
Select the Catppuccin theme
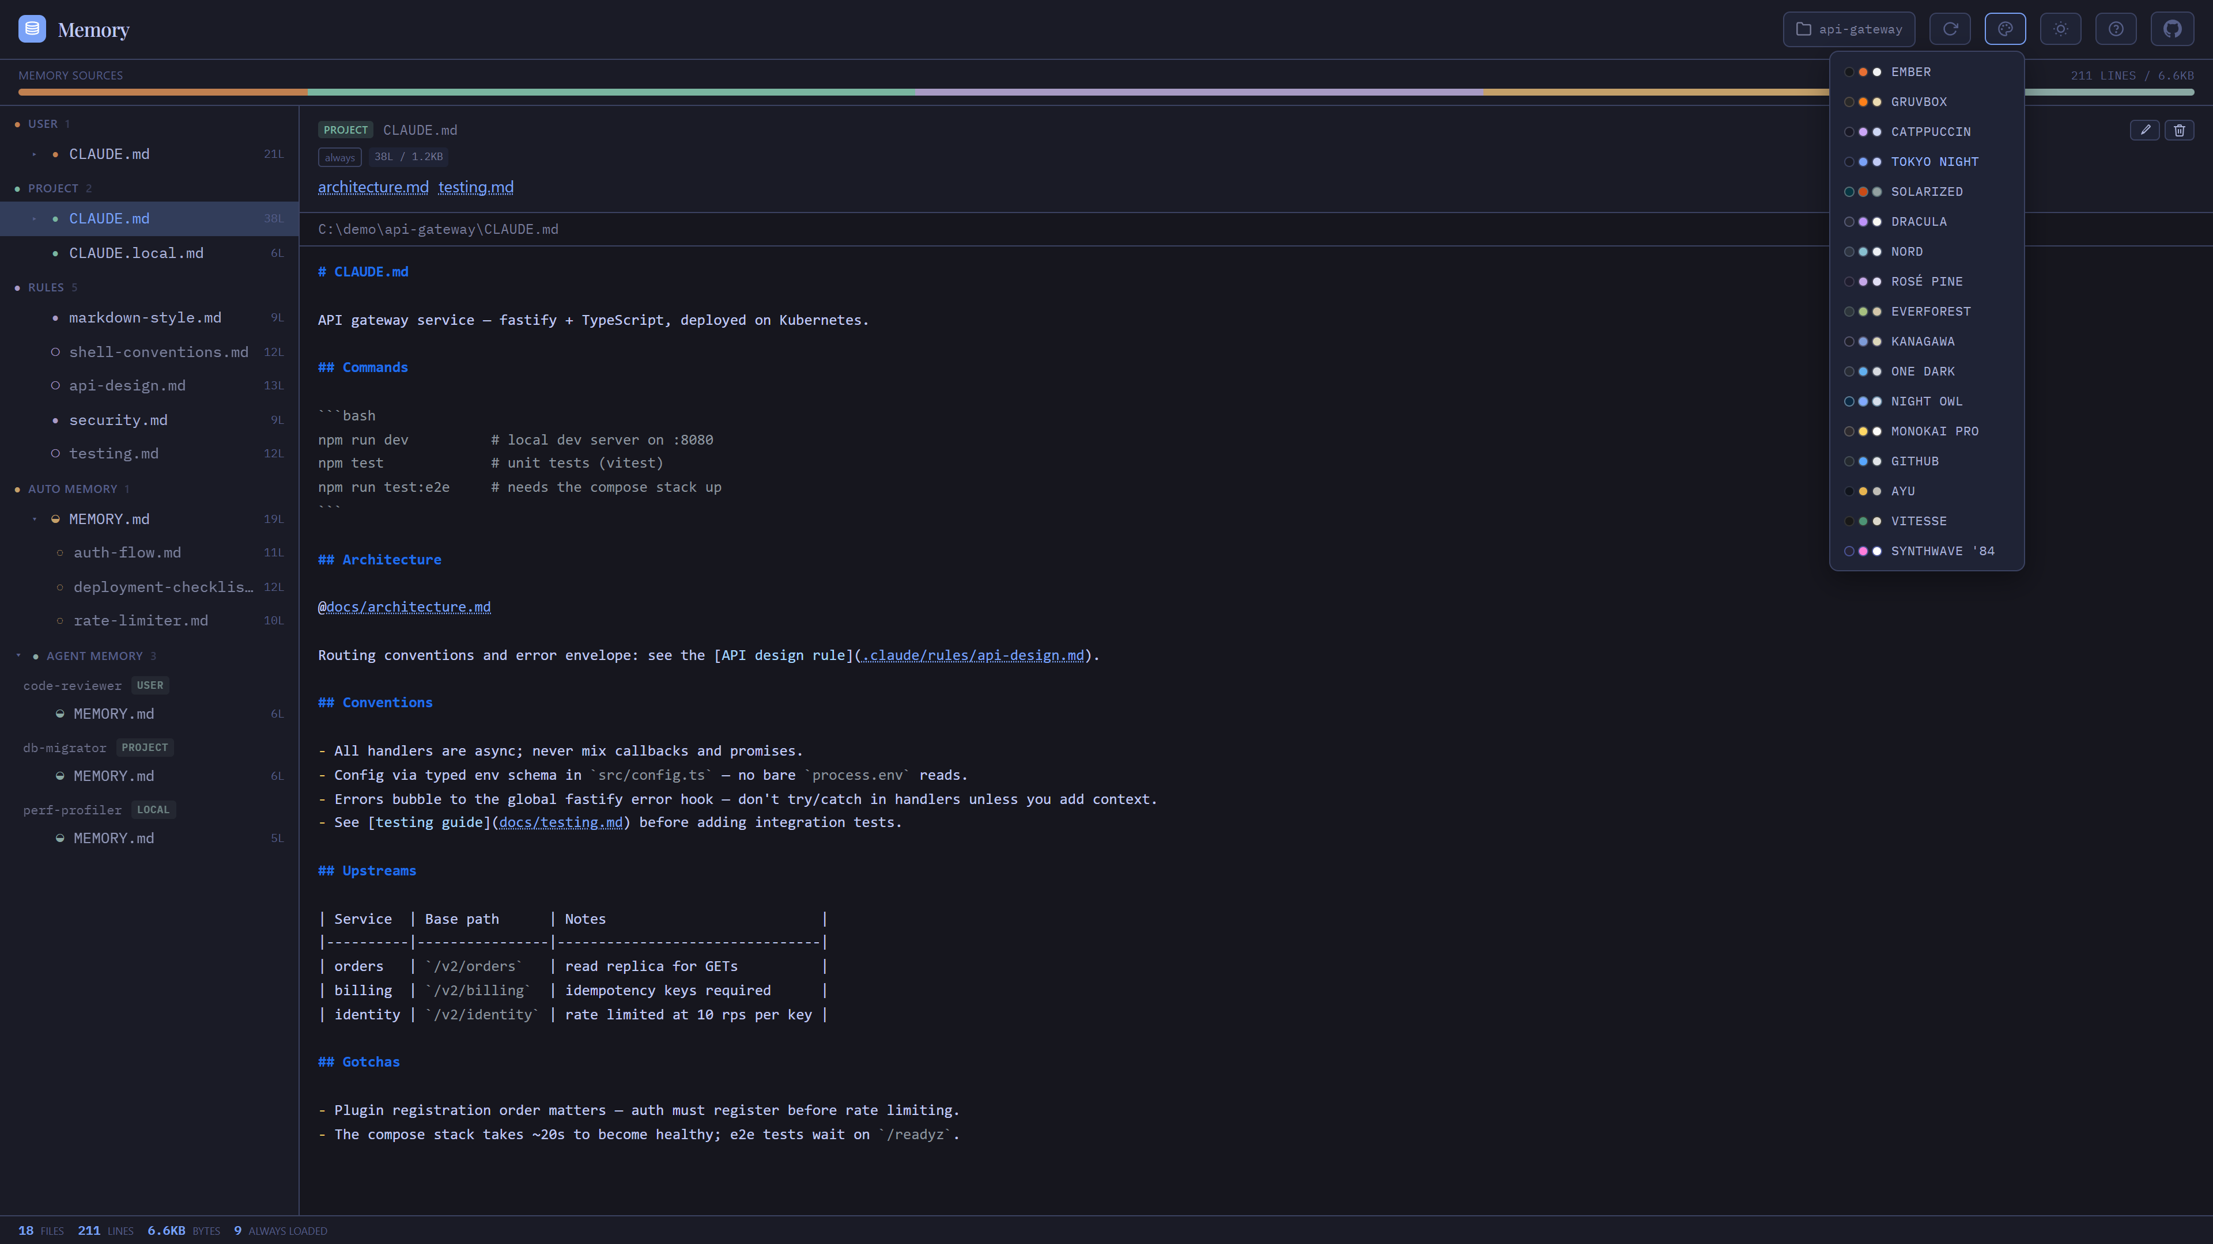[1927, 132]
